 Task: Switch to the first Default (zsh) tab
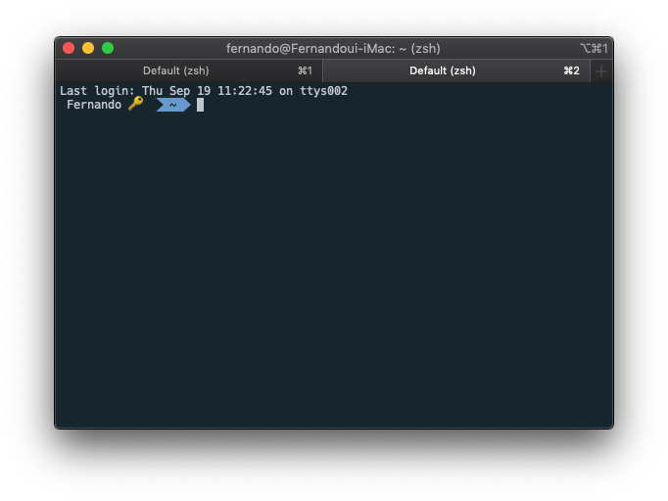coord(176,70)
